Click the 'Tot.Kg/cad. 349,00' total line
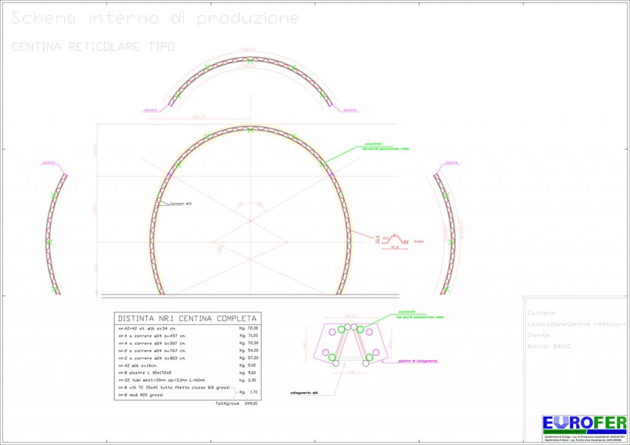This screenshot has width=630, height=445. tap(236, 404)
